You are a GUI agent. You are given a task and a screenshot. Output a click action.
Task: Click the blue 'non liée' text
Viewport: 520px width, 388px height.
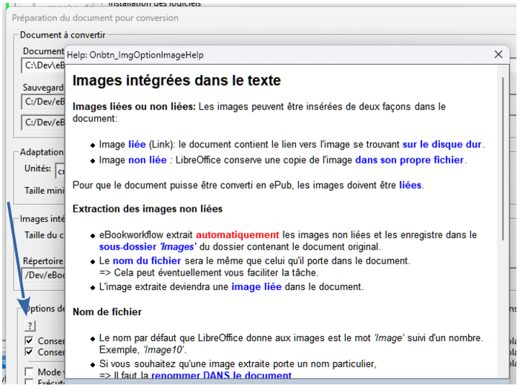pyautogui.click(x=147, y=160)
